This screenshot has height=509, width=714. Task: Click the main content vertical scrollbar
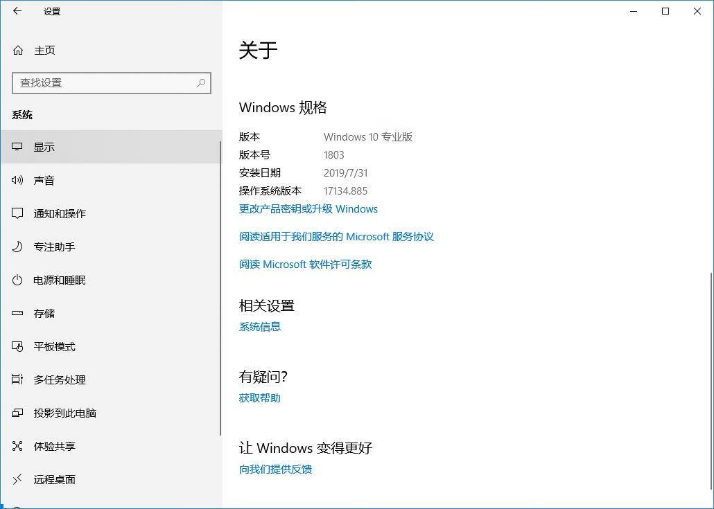[x=711, y=379]
